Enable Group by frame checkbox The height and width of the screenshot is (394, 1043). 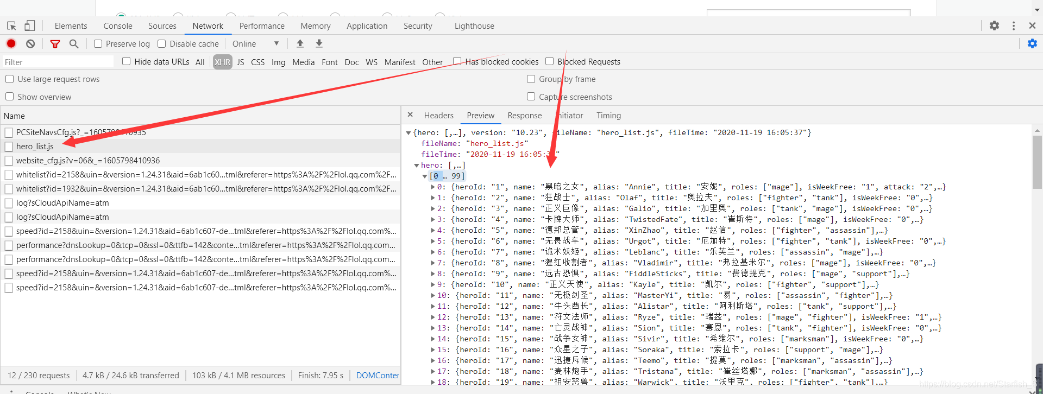click(531, 79)
